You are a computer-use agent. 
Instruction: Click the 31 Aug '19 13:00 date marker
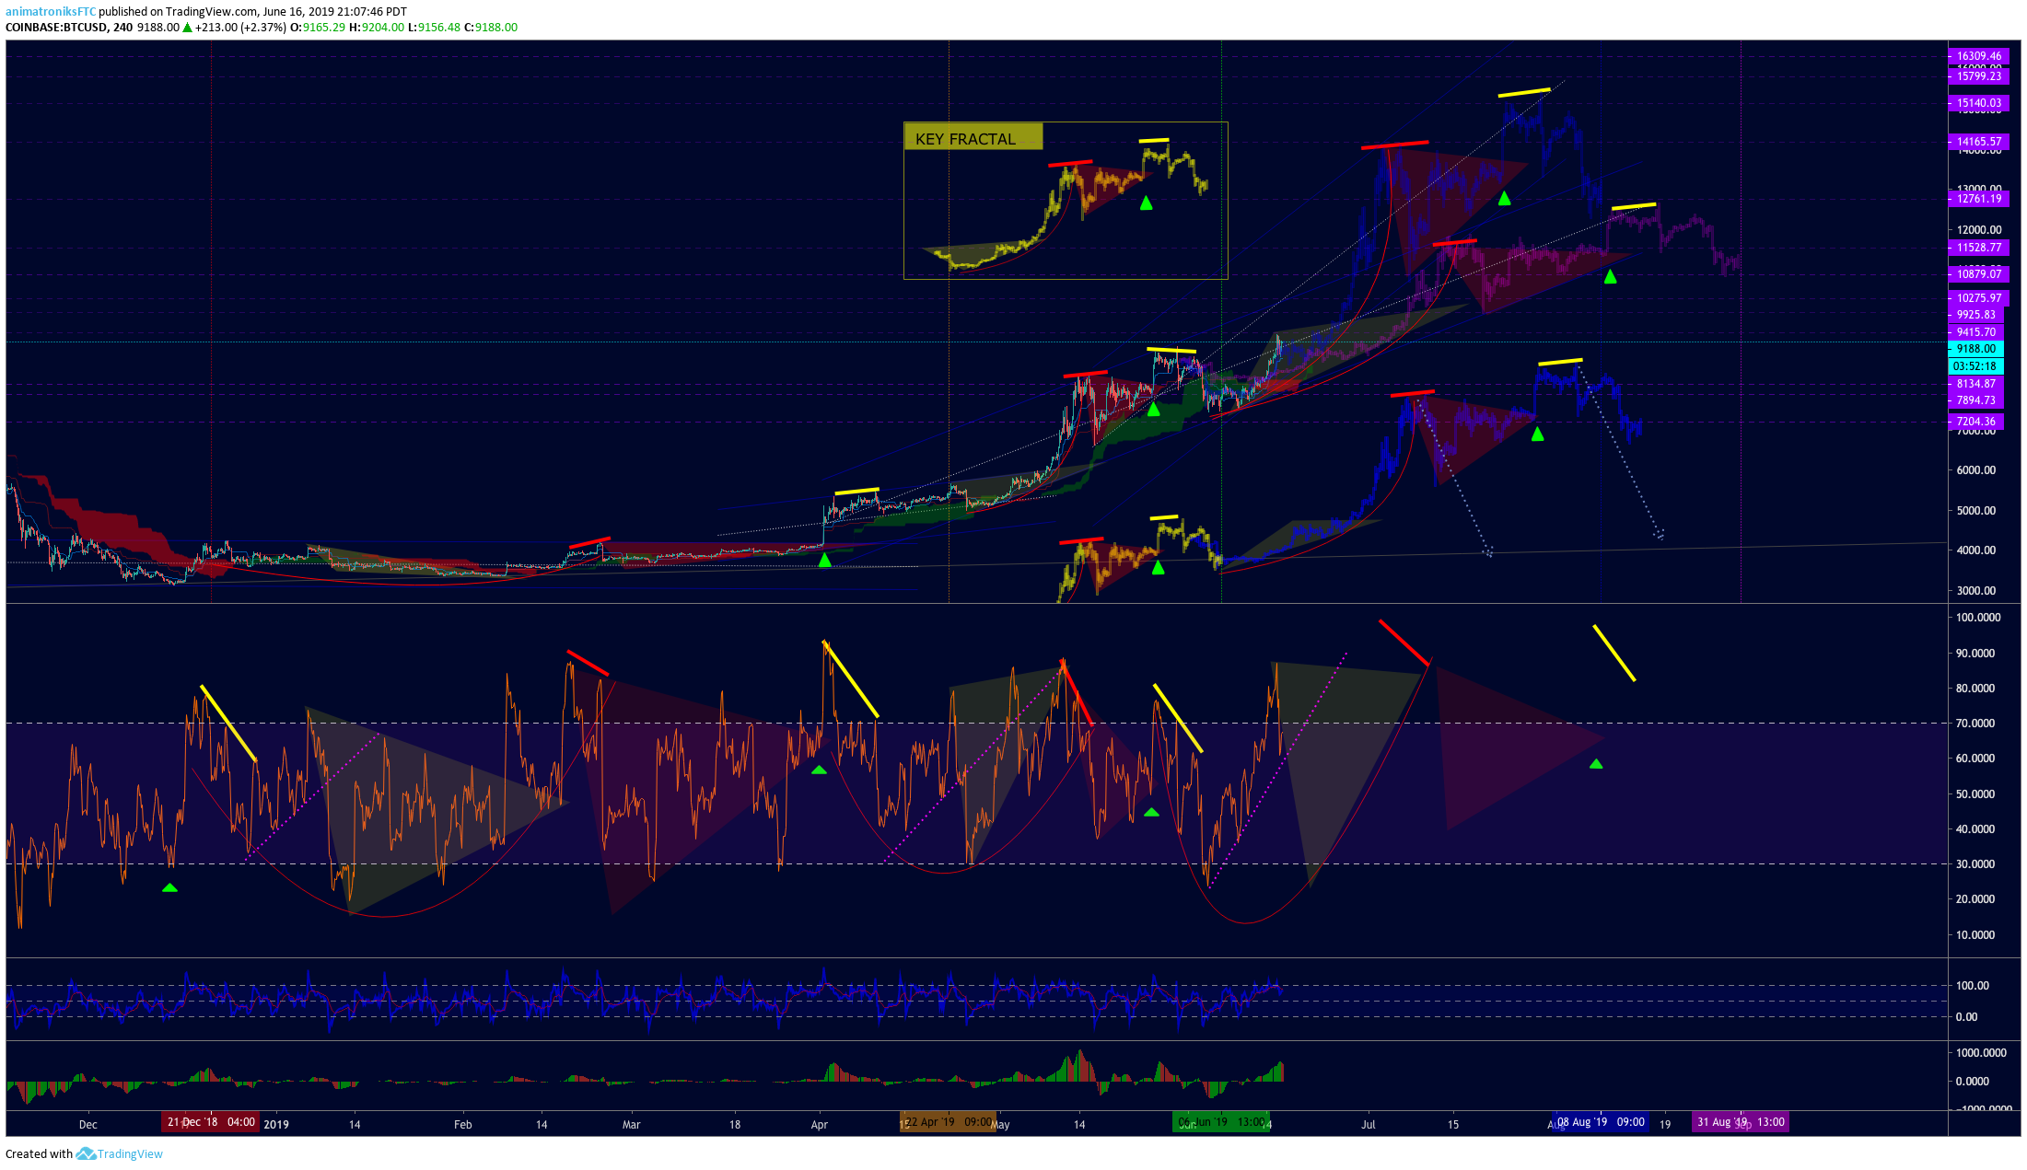[1741, 1122]
